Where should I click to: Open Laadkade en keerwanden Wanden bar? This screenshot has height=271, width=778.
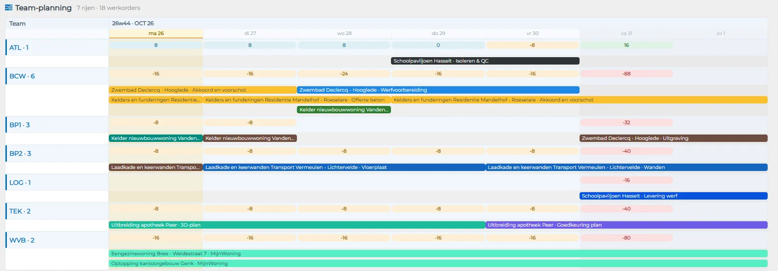(626, 168)
